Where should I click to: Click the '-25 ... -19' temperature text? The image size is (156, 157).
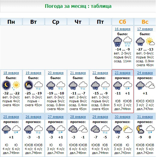pyautogui.click(x=33, y=93)
